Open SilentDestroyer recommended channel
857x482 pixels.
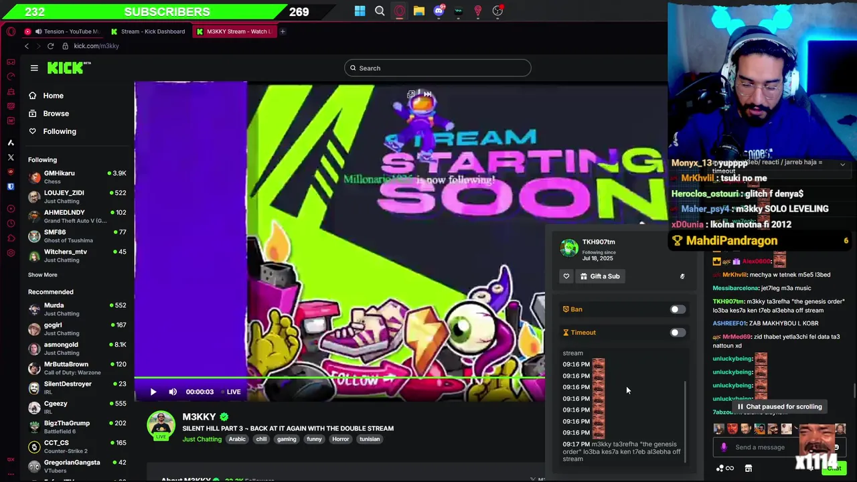[x=77, y=388]
